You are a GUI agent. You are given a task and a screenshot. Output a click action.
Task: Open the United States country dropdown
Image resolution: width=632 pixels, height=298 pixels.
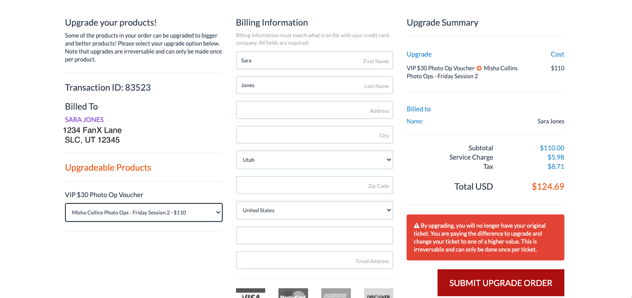pyautogui.click(x=314, y=210)
